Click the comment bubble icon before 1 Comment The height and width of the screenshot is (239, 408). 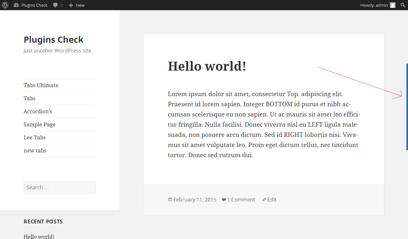[x=224, y=200]
